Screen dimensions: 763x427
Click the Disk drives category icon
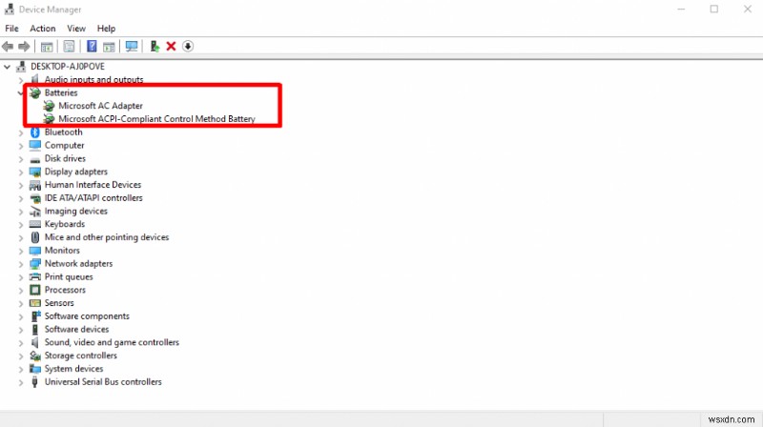click(35, 159)
